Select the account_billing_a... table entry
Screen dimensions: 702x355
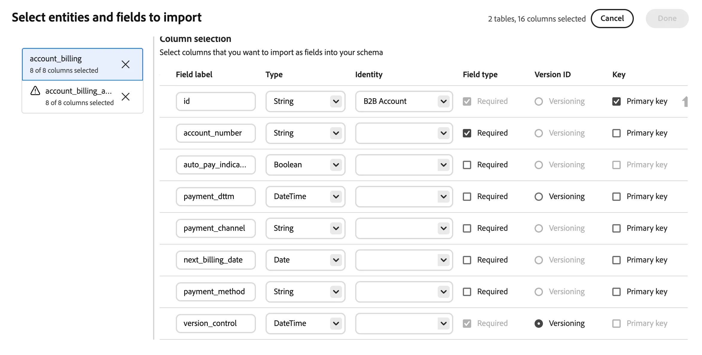(83, 97)
